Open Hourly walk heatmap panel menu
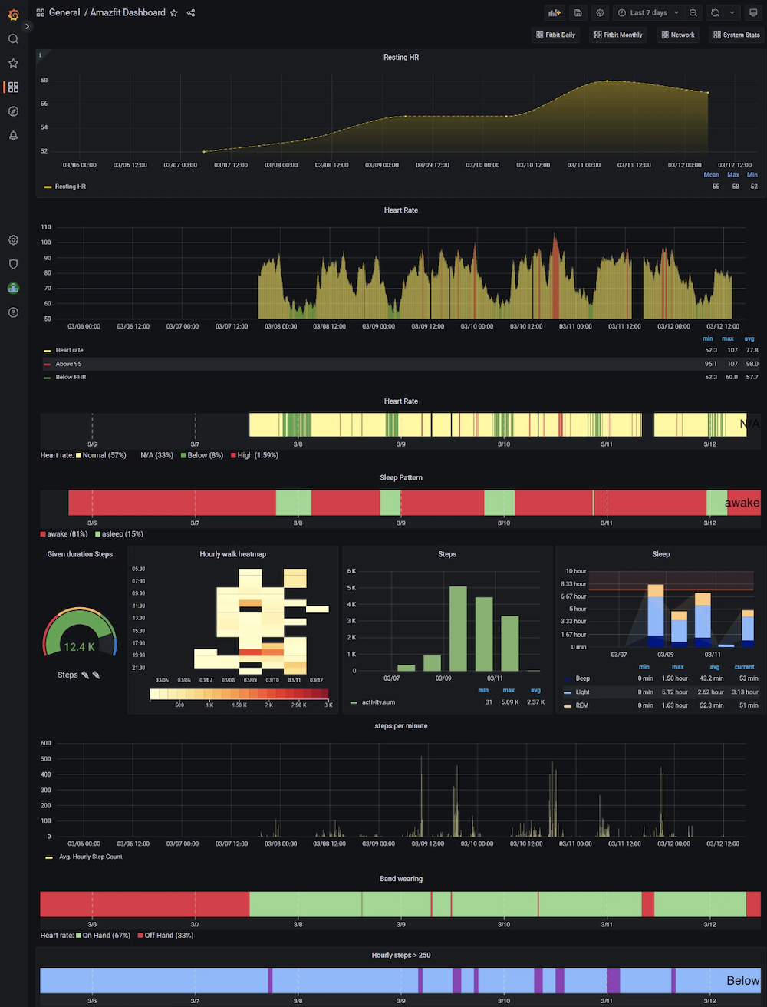 (x=232, y=554)
